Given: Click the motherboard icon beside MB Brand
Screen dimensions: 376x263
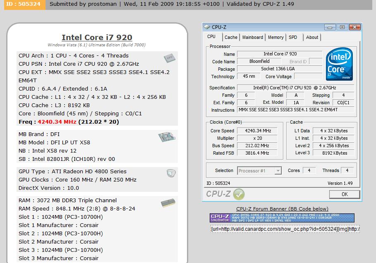Looking at the screenshot, I should click(x=167, y=136).
